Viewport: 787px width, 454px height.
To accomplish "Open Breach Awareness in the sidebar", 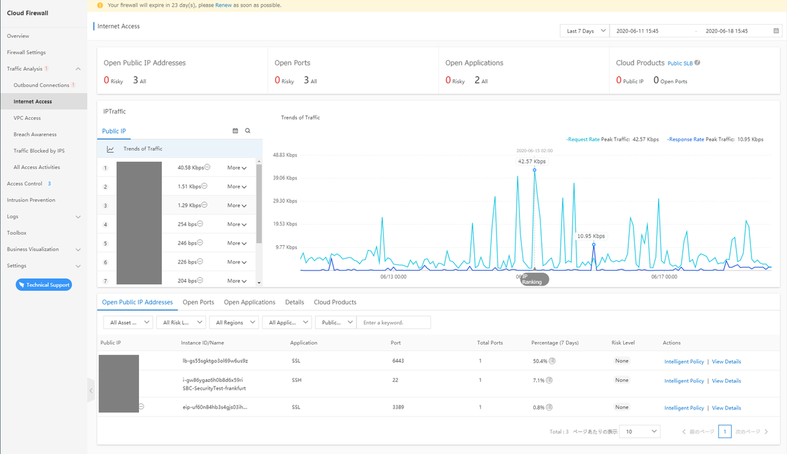I will 35,134.
